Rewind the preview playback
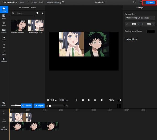The image size is (157, 140). pos(83,100)
